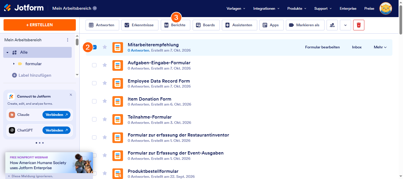The width and height of the screenshot is (403, 179).
Task: Star the Event-Ausgaben form
Action: [105, 155]
